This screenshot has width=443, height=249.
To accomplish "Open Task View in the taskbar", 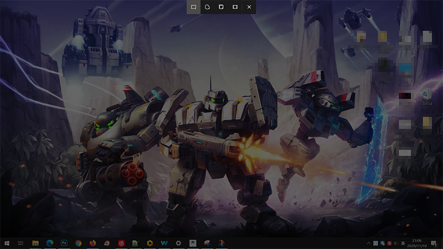I will (20, 243).
